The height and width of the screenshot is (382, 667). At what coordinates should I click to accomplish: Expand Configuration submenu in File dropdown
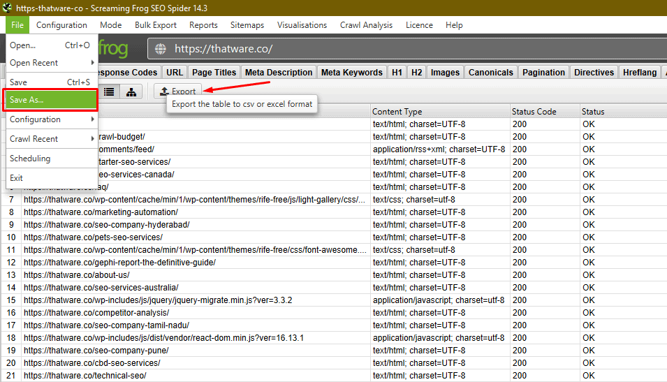(x=52, y=119)
